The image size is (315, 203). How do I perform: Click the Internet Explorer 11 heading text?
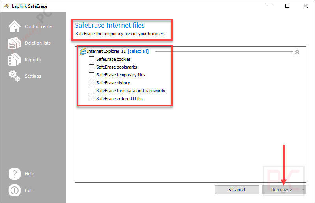[x=106, y=51]
